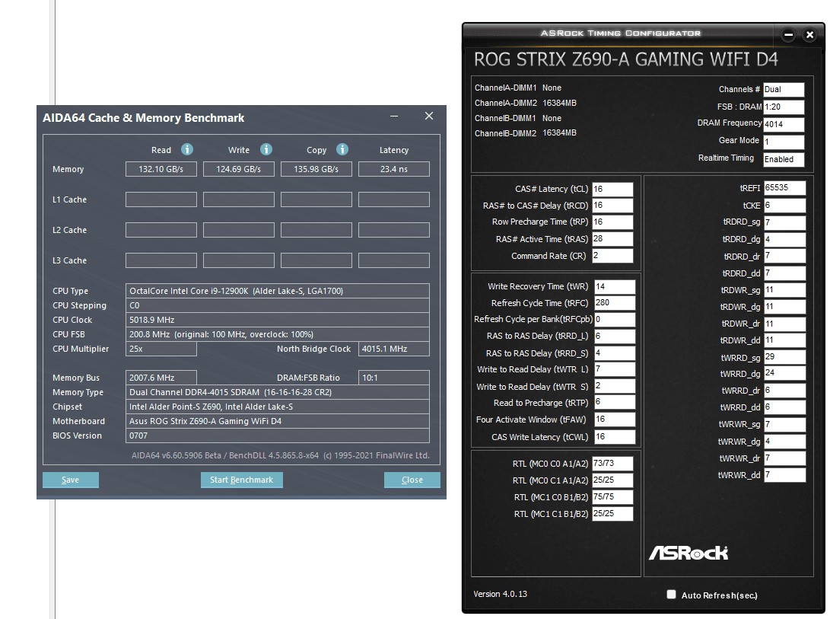The height and width of the screenshot is (619, 830).
Task: Click the Memory Read value 132.10 GB/s
Action: 161,169
